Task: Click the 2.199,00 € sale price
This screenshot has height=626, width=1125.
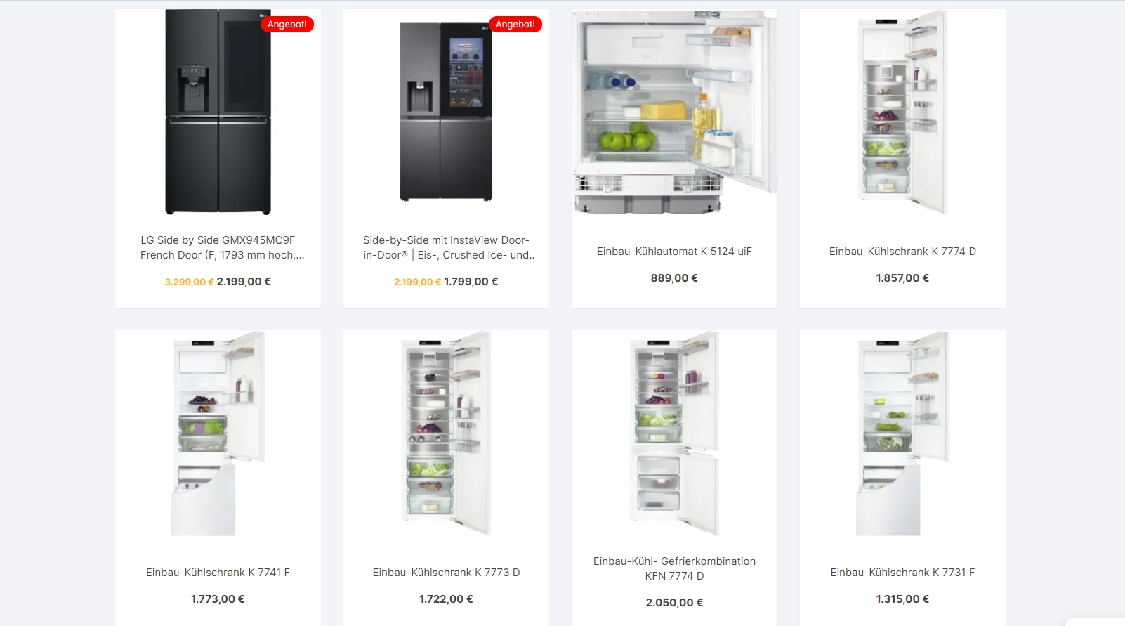Action: (244, 282)
